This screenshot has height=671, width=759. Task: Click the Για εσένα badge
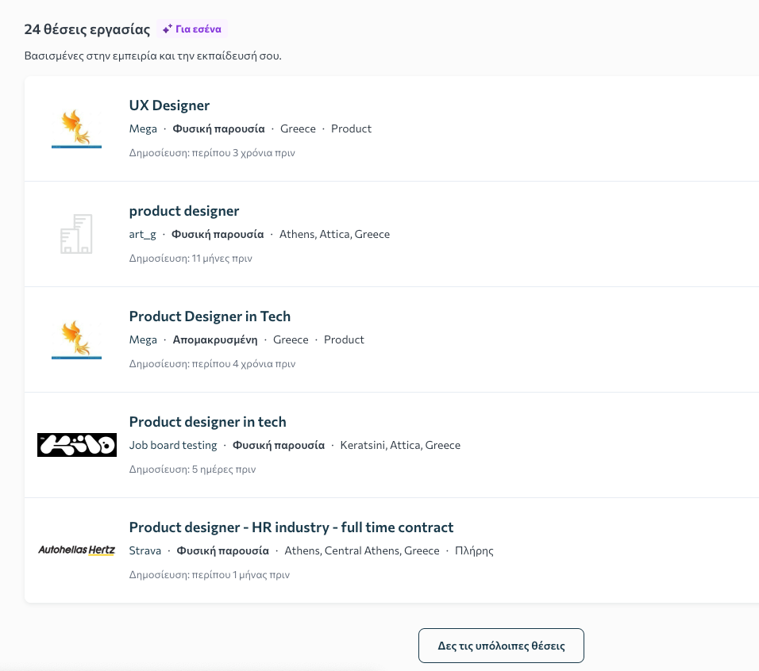coord(192,29)
